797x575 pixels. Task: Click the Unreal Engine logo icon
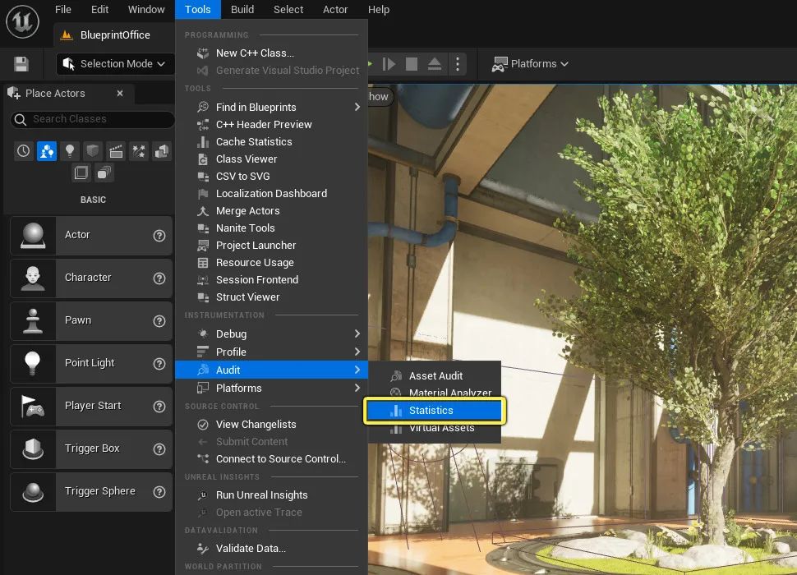coord(22,21)
